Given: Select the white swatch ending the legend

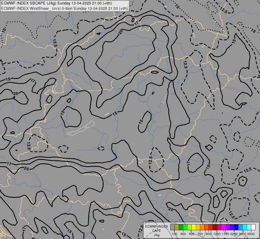Looking at the screenshot, I should (x=253, y=227).
